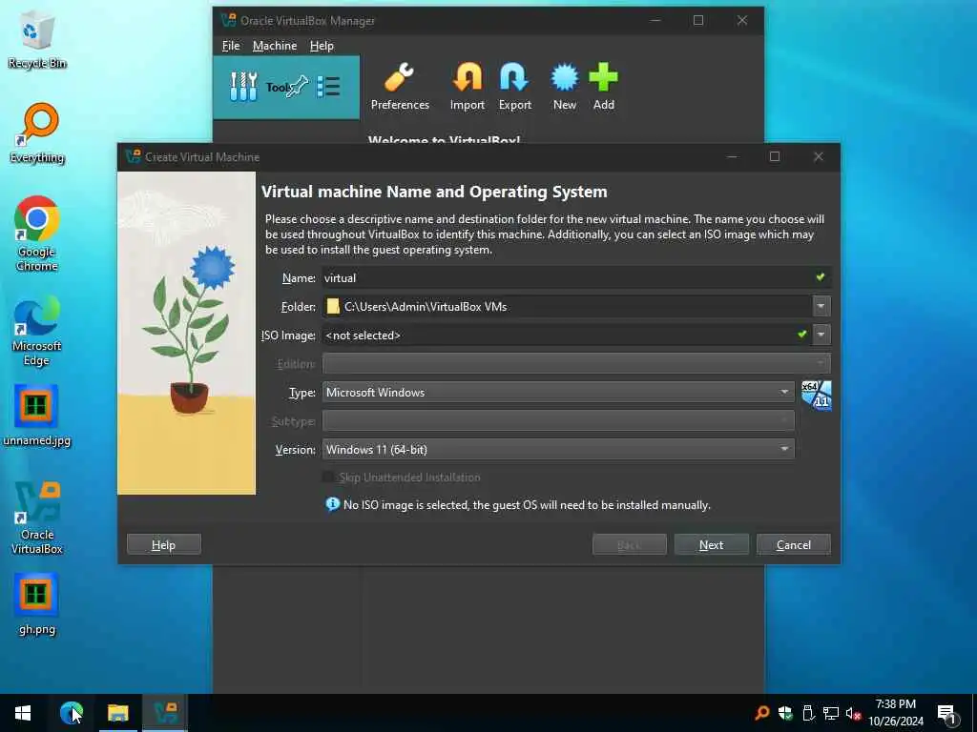Viewport: 977px width, 732px height.
Task: Click the Everything search tray icon
Action: [761, 713]
